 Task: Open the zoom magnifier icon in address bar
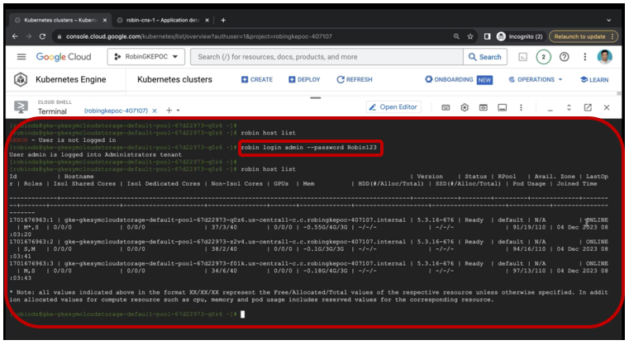pyautogui.click(x=456, y=36)
